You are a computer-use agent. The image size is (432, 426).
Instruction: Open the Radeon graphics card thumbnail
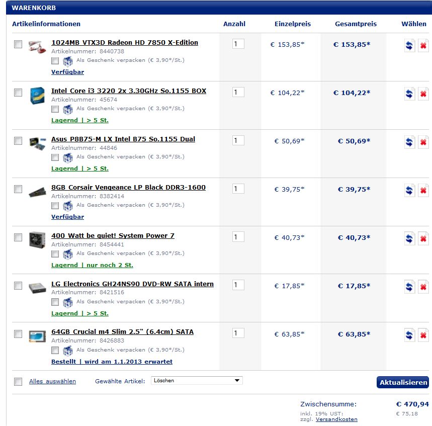coord(37,47)
